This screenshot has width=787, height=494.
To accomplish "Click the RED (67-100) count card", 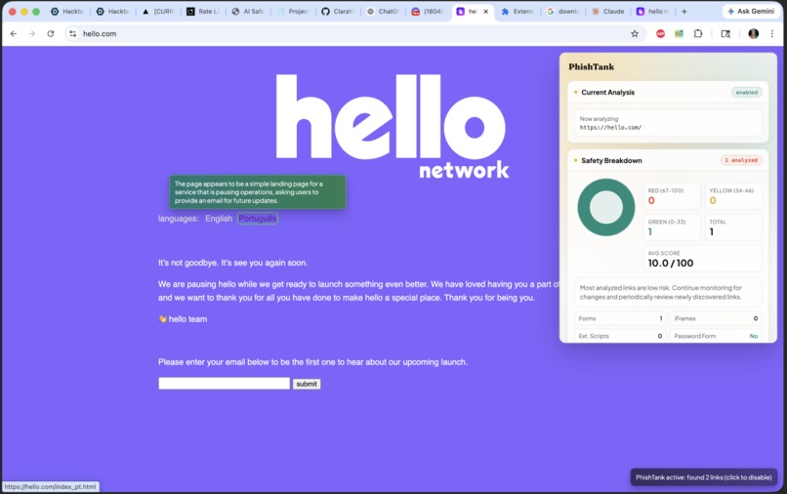I will [671, 196].
